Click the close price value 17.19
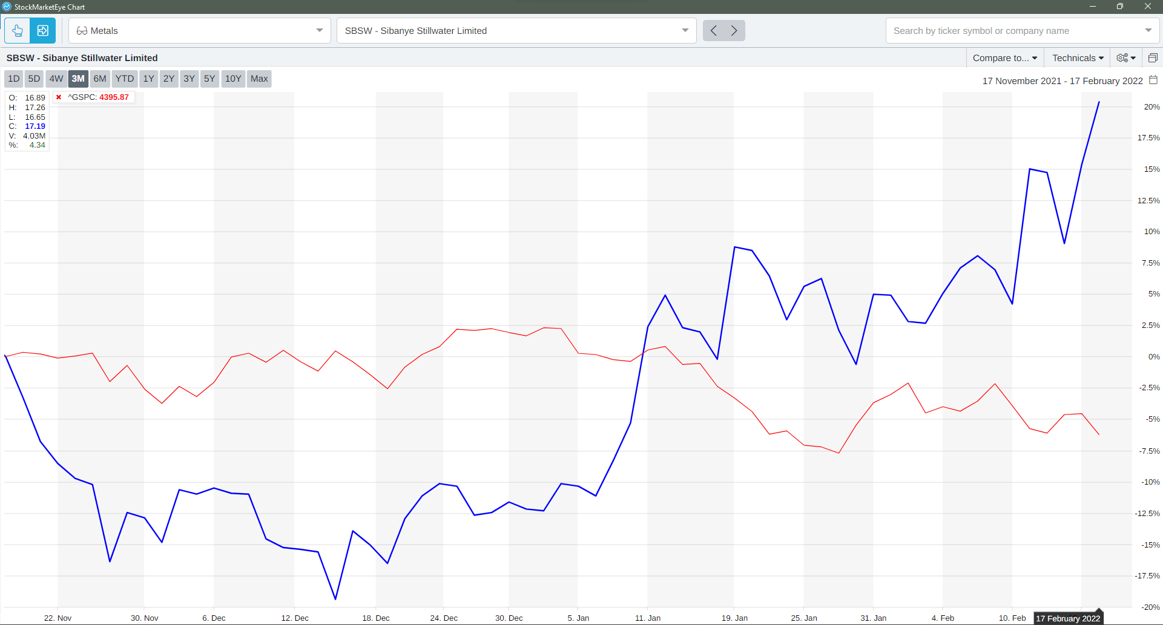Screen dimensions: 1163x625 [35, 126]
